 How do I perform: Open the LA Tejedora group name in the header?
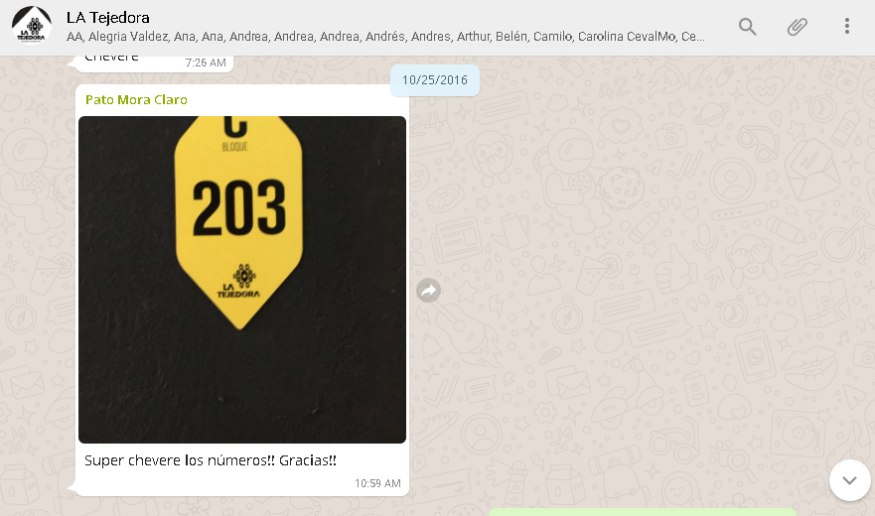tap(107, 17)
